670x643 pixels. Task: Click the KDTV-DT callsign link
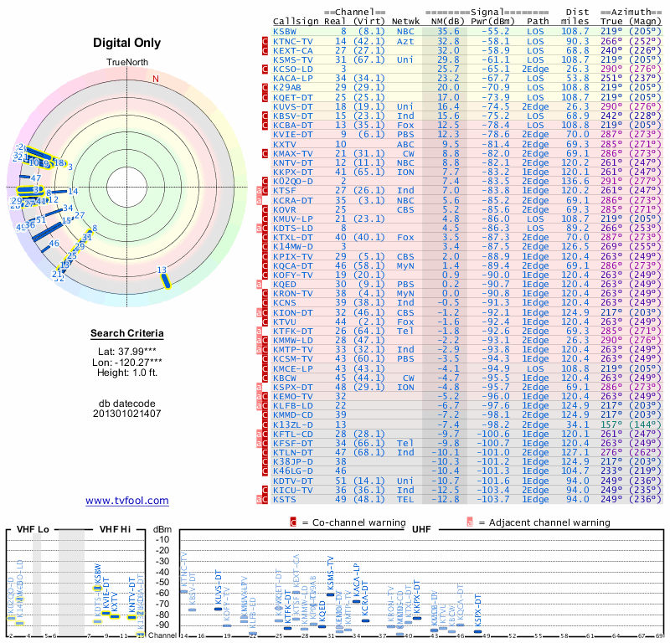click(x=293, y=481)
